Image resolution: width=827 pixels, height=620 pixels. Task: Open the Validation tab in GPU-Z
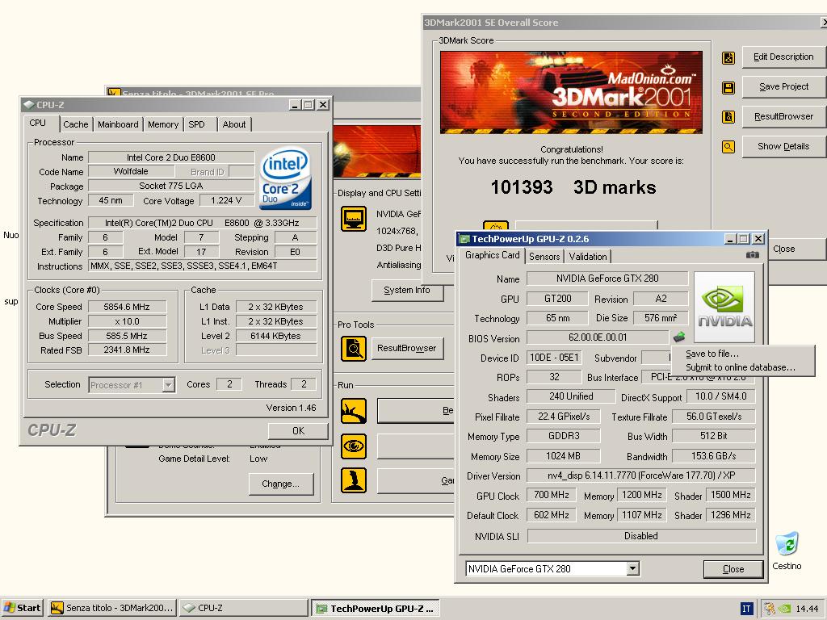click(588, 257)
